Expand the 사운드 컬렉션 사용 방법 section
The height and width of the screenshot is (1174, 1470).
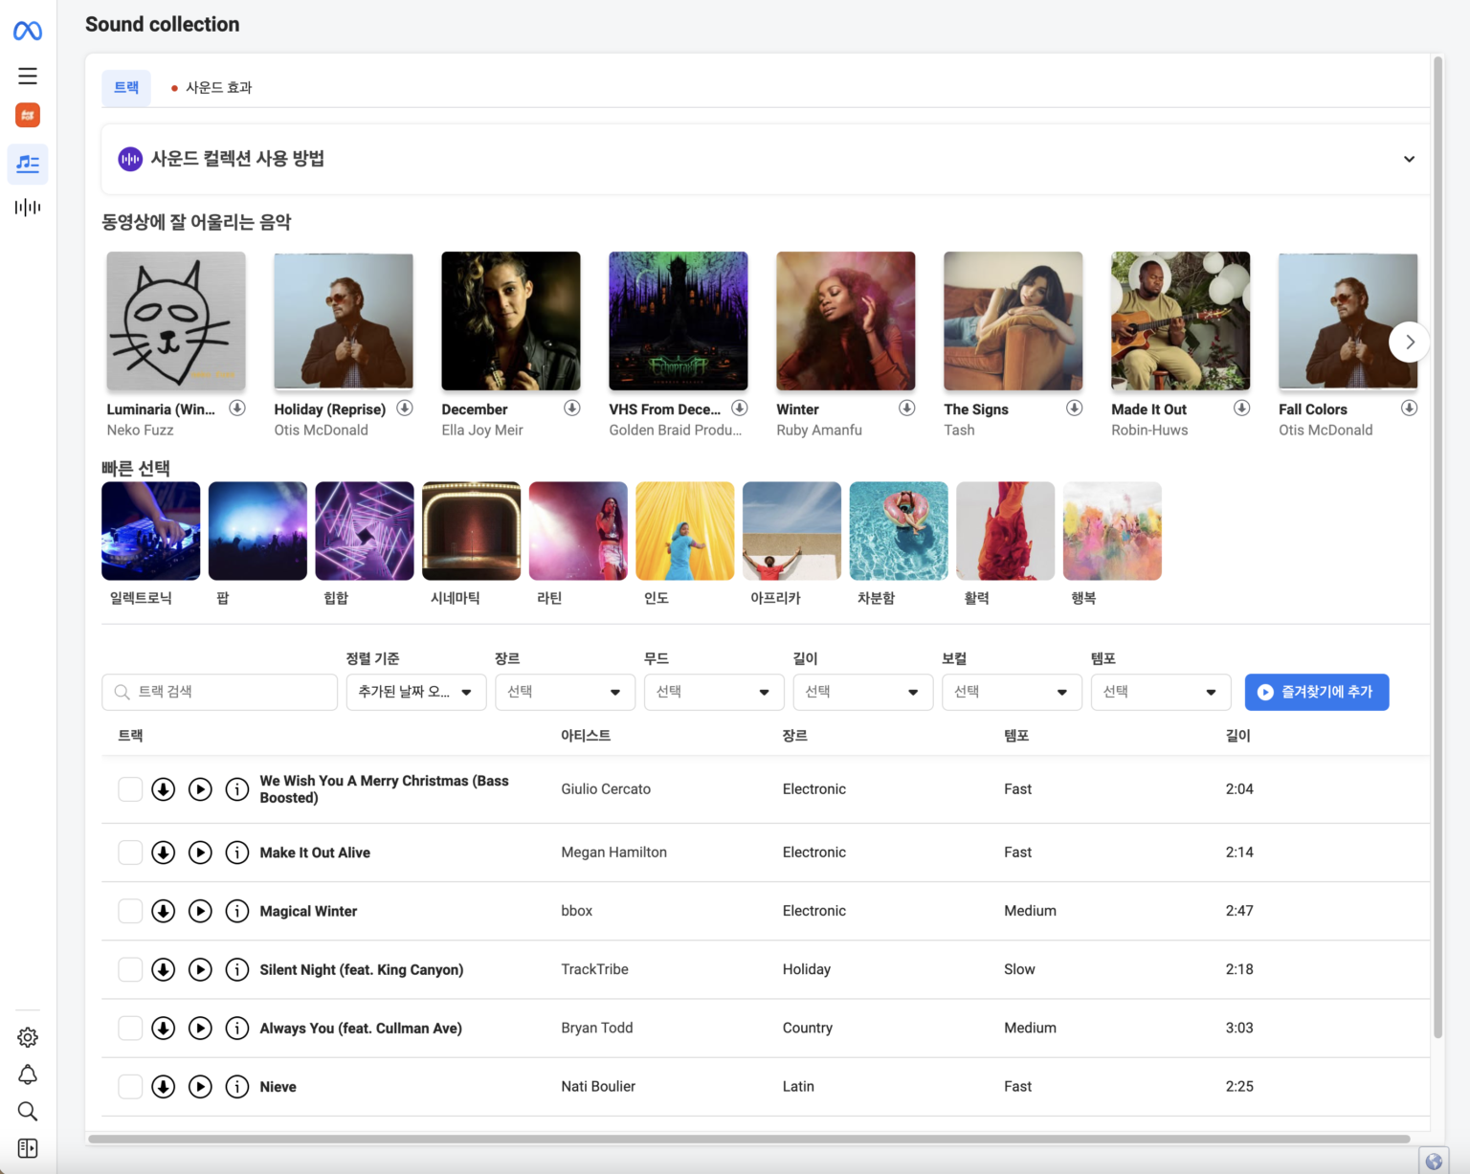click(x=1409, y=159)
